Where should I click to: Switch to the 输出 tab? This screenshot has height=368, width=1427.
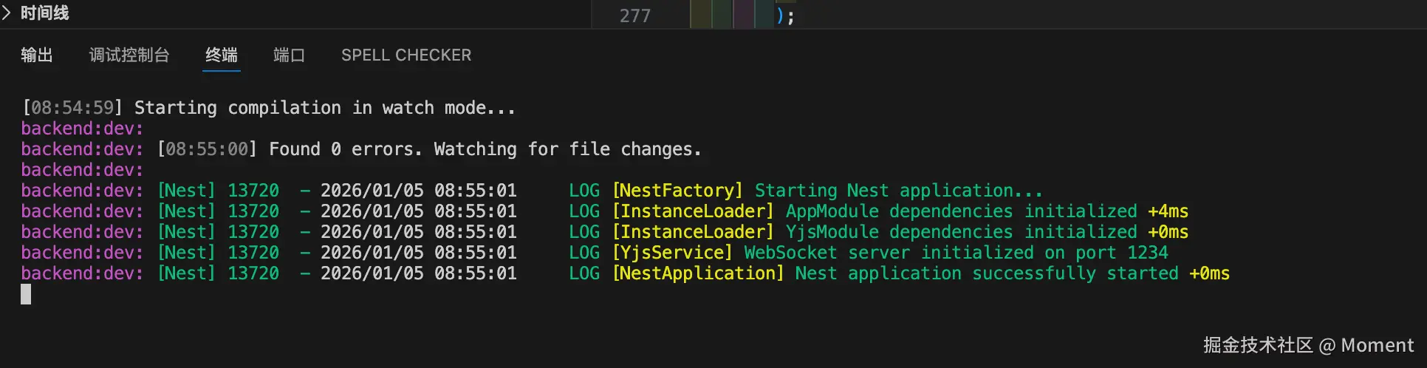[37, 55]
